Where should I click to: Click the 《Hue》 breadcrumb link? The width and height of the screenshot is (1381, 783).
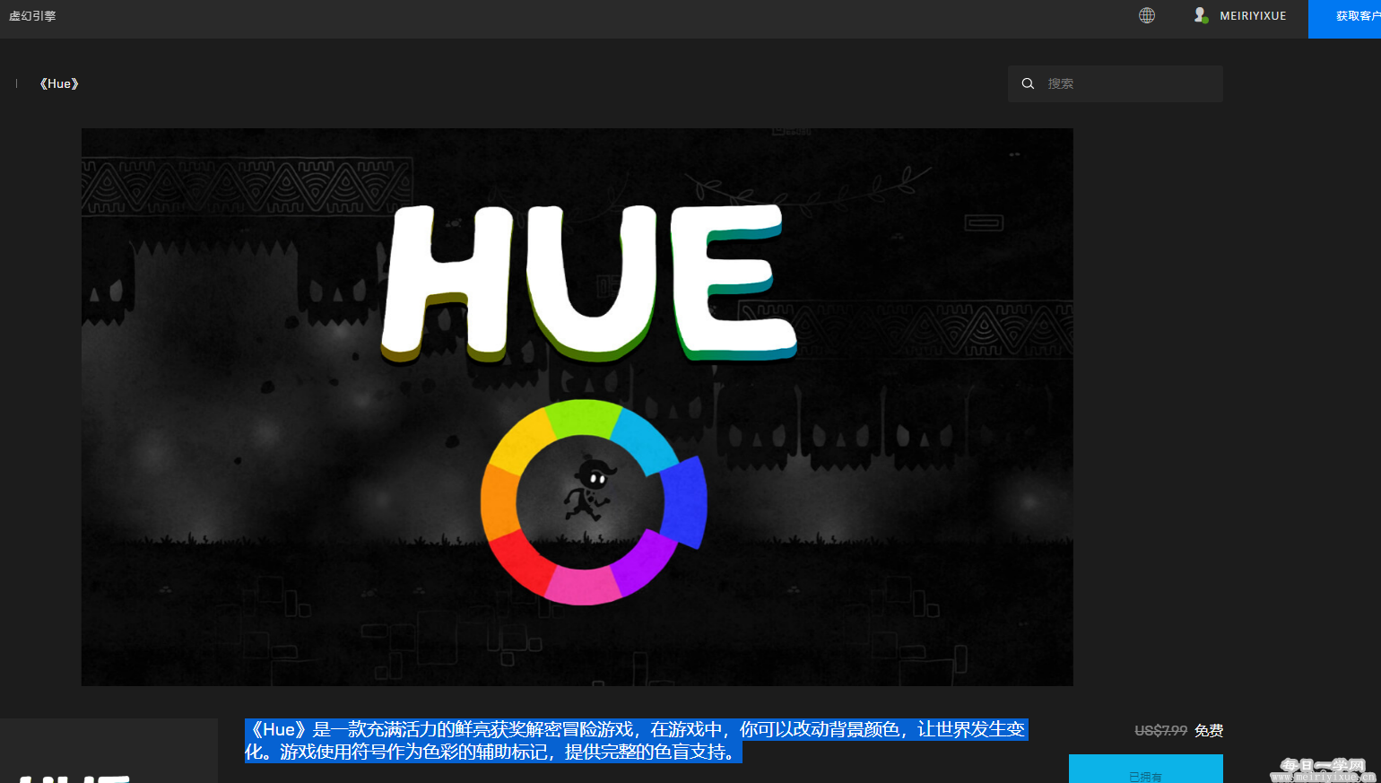point(59,83)
